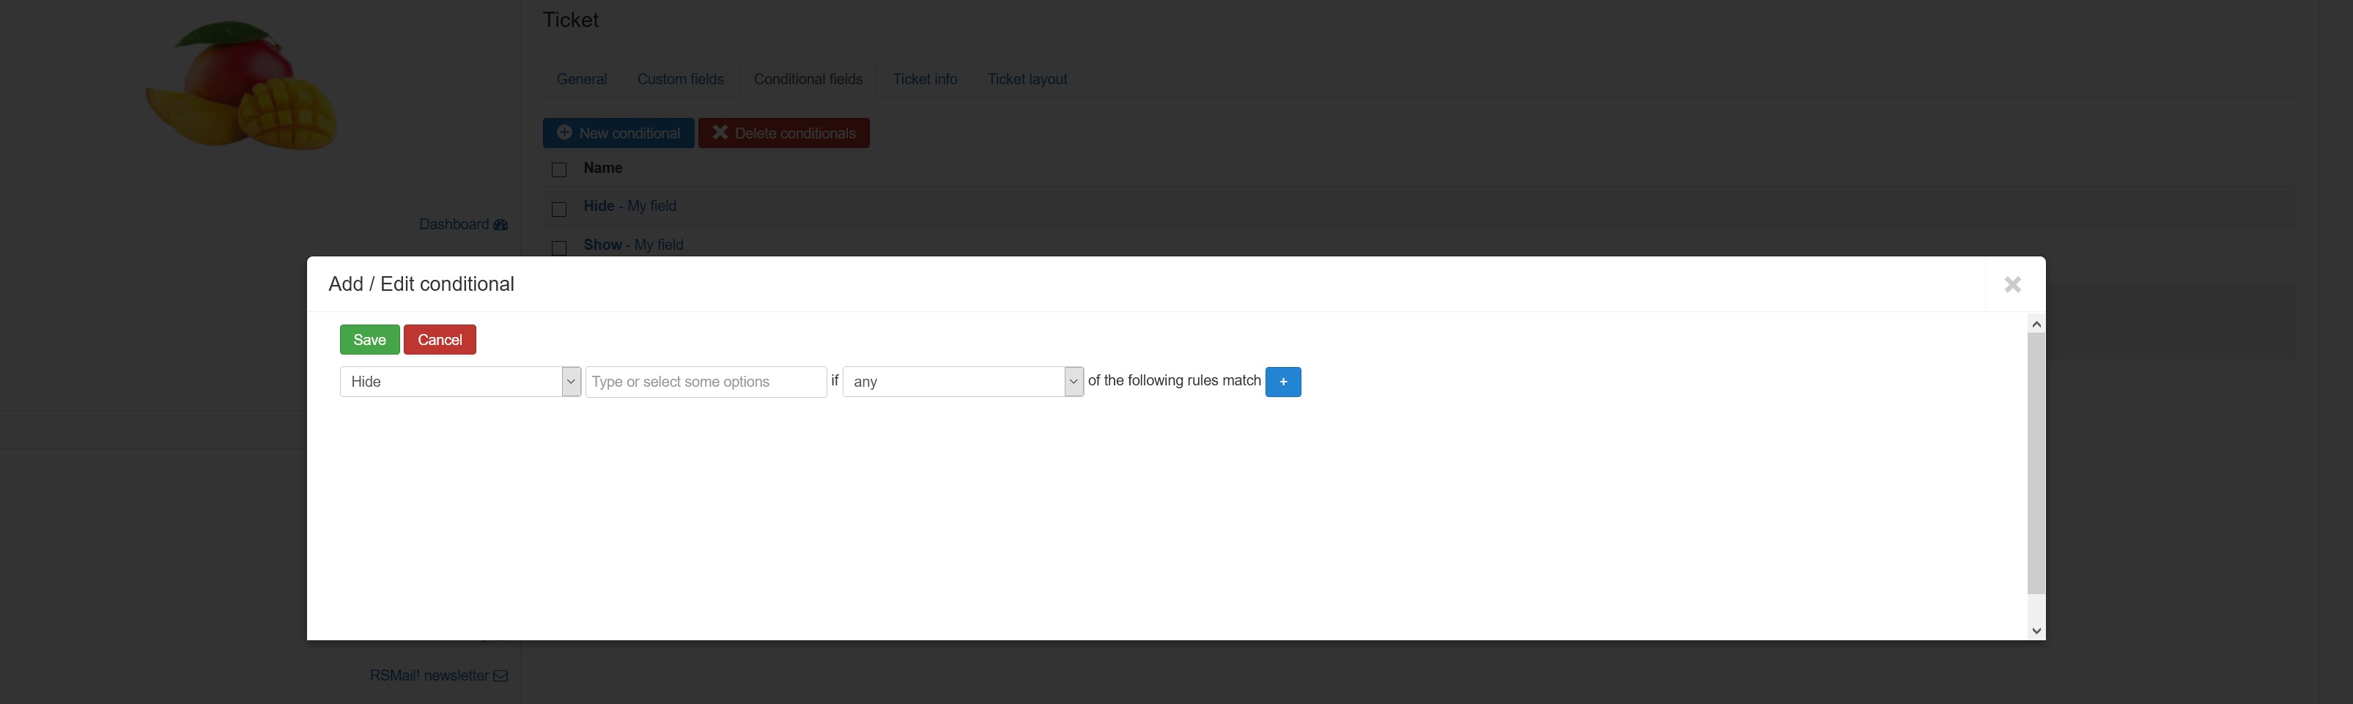The height and width of the screenshot is (704, 2353).
Task: Click the envelope icon beside RSMail! newsletter
Action: 500,675
